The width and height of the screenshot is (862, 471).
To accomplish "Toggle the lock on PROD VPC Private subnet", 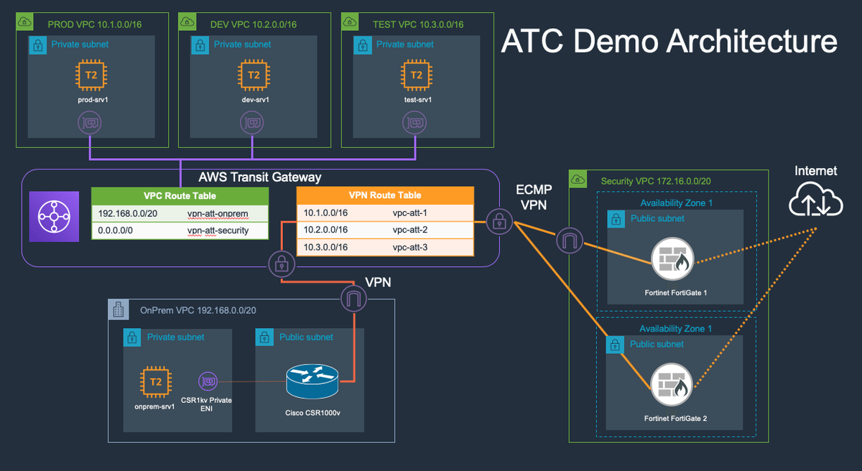I will [x=37, y=45].
